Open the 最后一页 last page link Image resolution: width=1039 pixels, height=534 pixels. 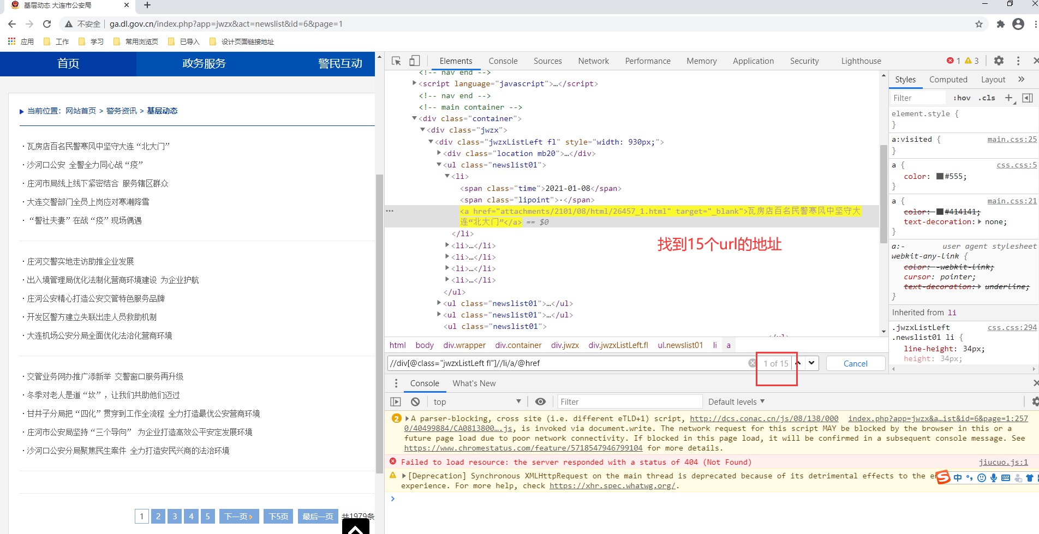pyautogui.click(x=318, y=516)
